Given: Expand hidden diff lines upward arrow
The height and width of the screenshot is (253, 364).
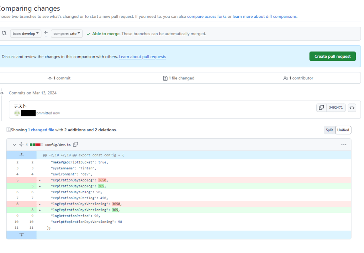Looking at the screenshot, I should coord(21,154).
